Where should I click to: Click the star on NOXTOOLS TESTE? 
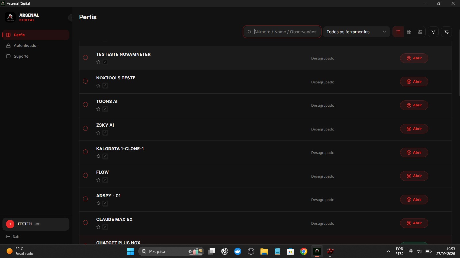pos(98,86)
